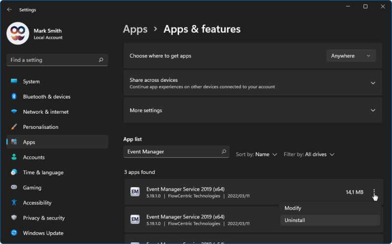This screenshot has width=392, height=244.
Task: Select first Event Manager Service 2019 title
Action: point(185,189)
